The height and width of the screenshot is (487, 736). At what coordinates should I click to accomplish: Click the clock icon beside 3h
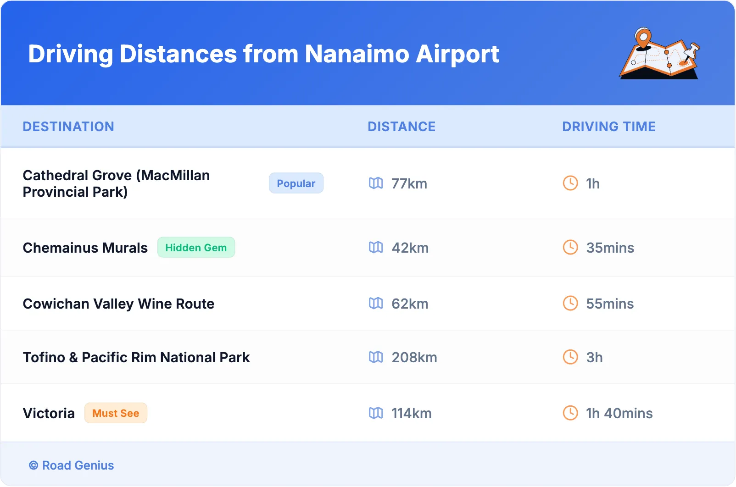pyautogui.click(x=570, y=357)
